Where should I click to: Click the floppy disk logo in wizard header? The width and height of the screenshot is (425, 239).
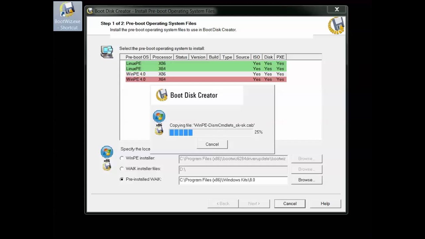click(x=336, y=26)
